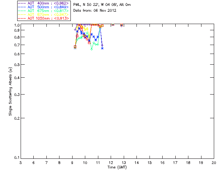Click the PML station location title text
This screenshot has height=176, width=220.
click(102, 5)
